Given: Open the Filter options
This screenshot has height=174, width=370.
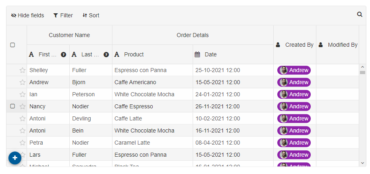Looking at the screenshot, I should [x=63, y=15].
